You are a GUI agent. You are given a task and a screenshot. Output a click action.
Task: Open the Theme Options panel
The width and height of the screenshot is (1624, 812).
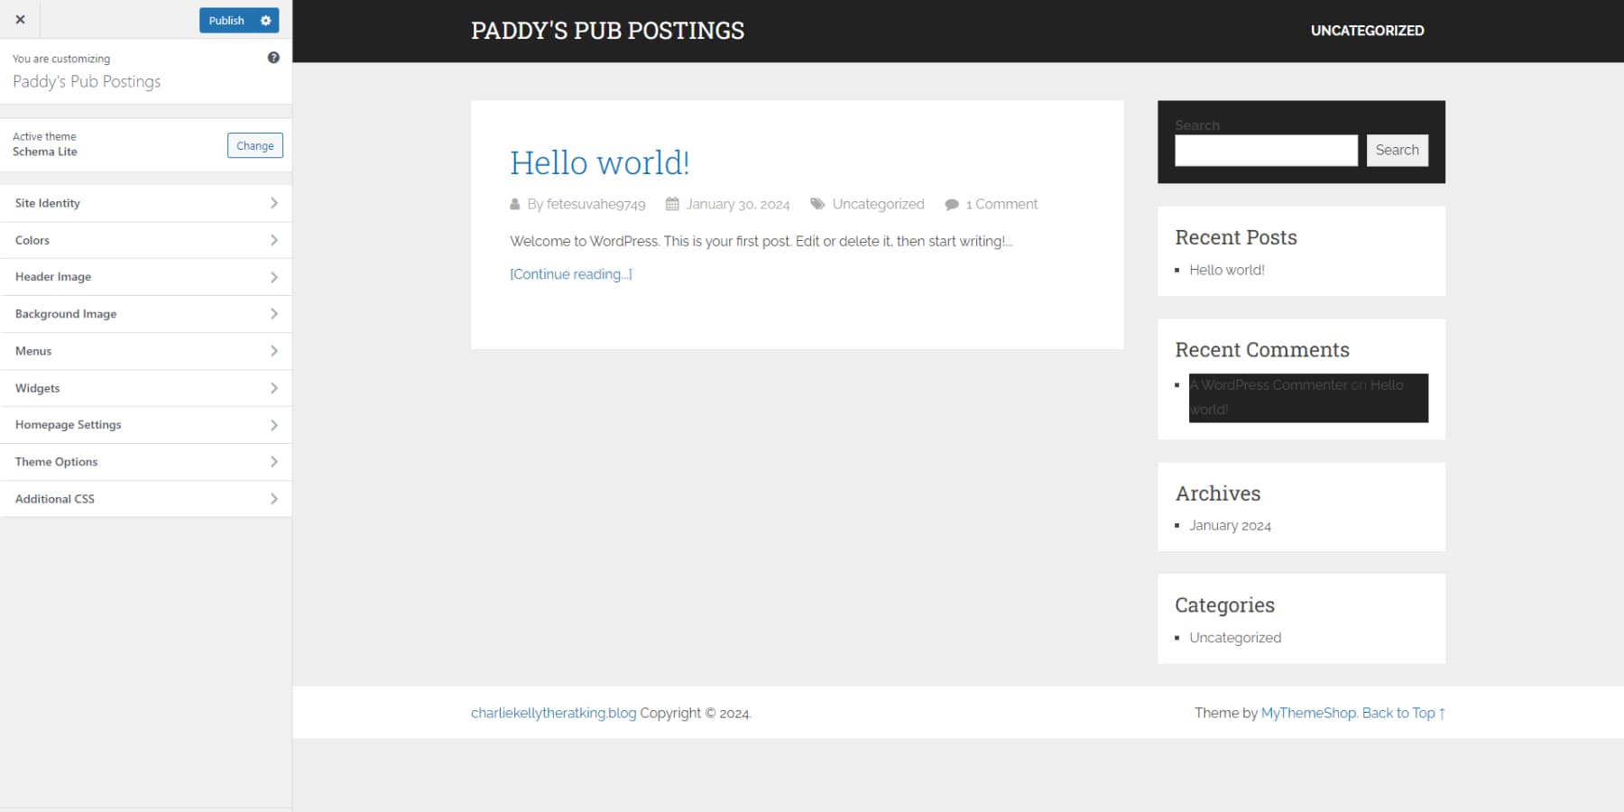tap(145, 461)
